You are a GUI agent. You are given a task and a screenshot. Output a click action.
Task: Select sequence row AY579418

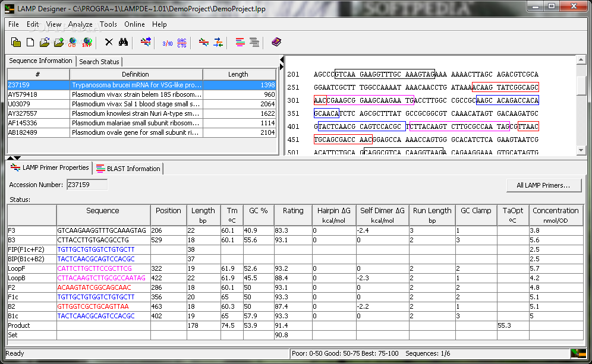click(x=141, y=94)
